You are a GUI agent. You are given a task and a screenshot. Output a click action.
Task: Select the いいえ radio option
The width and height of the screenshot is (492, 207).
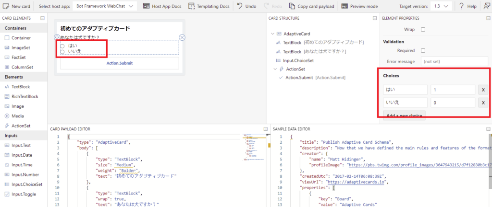pos(62,52)
